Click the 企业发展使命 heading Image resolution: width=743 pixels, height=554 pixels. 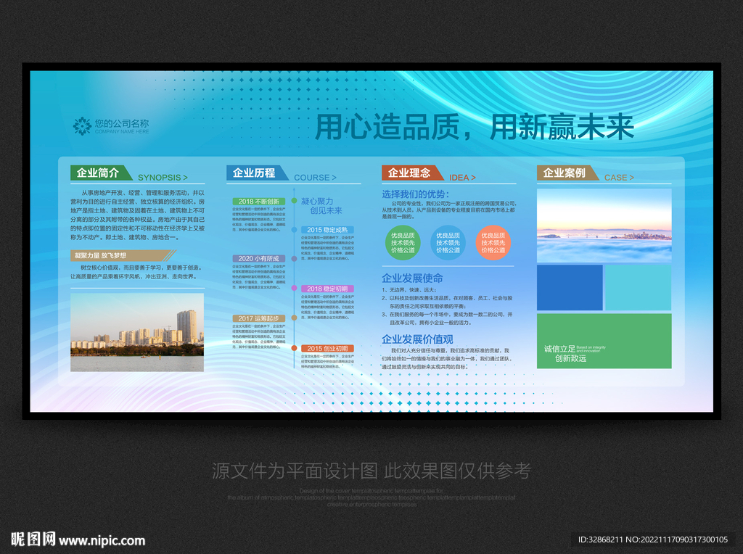click(412, 278)
